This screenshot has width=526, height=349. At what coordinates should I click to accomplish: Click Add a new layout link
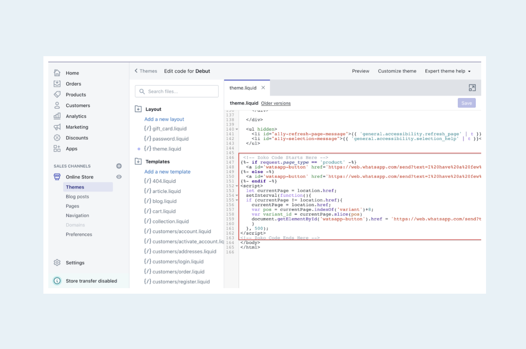[x=164, y=119]
